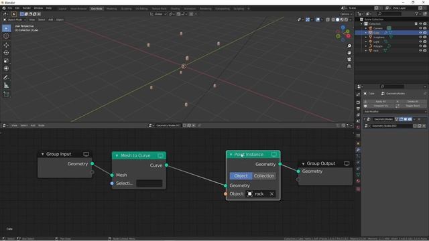Select the Transform tool in viewport toolbar
The image size is (429, 241).
coord(6,68)
